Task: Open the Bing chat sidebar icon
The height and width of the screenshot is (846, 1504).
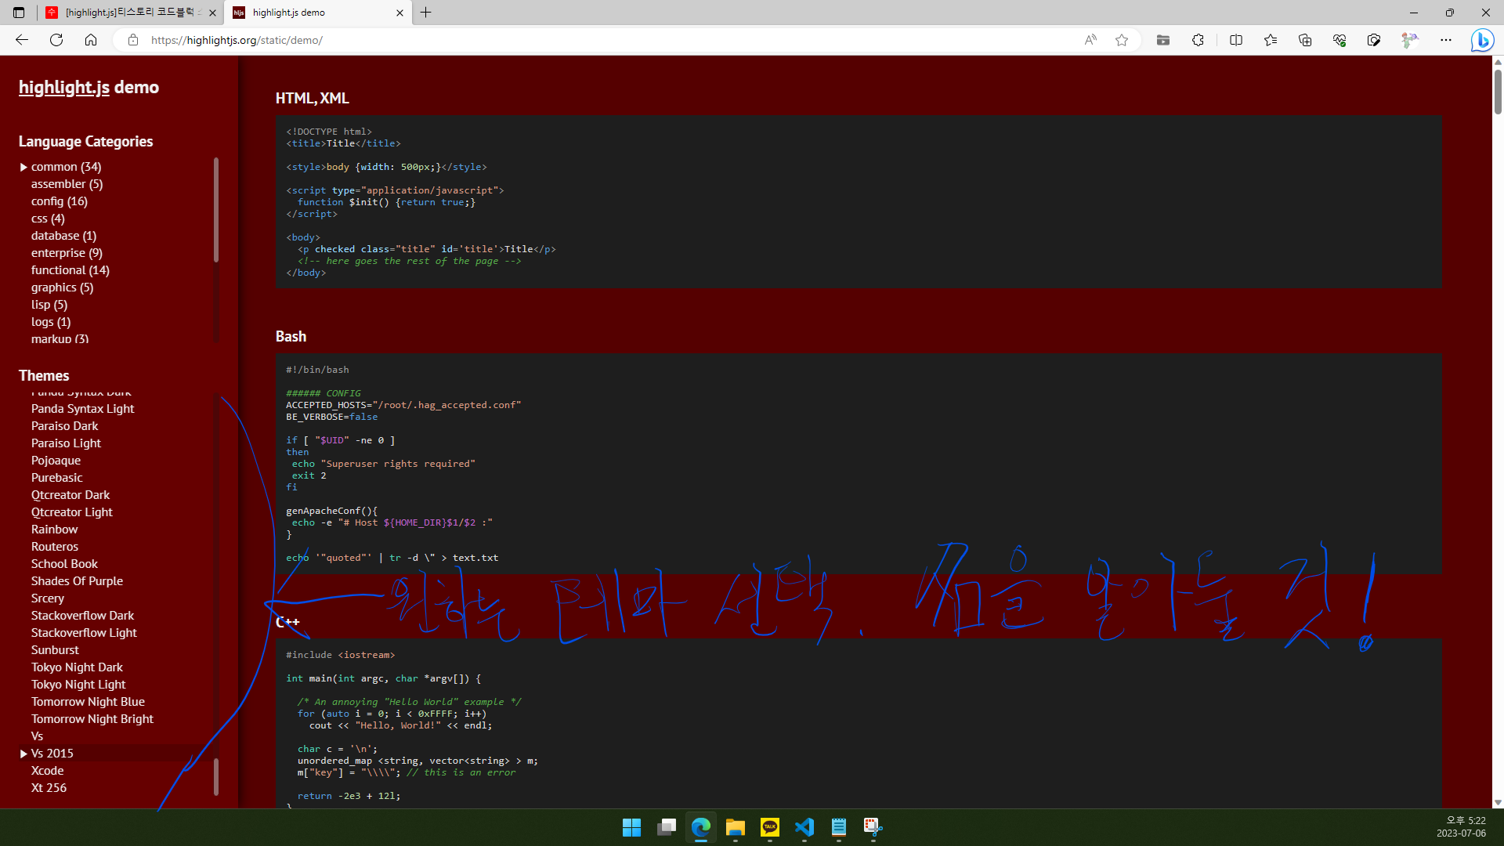Action: tap(1482, 40)
